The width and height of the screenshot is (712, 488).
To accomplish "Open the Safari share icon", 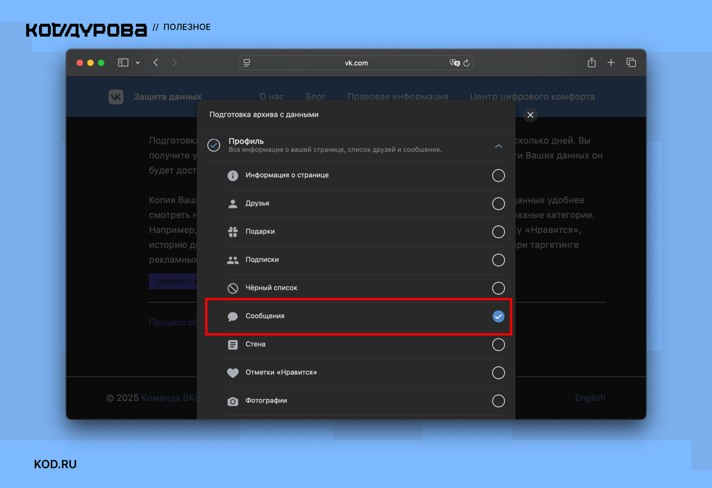I will 592,62.
